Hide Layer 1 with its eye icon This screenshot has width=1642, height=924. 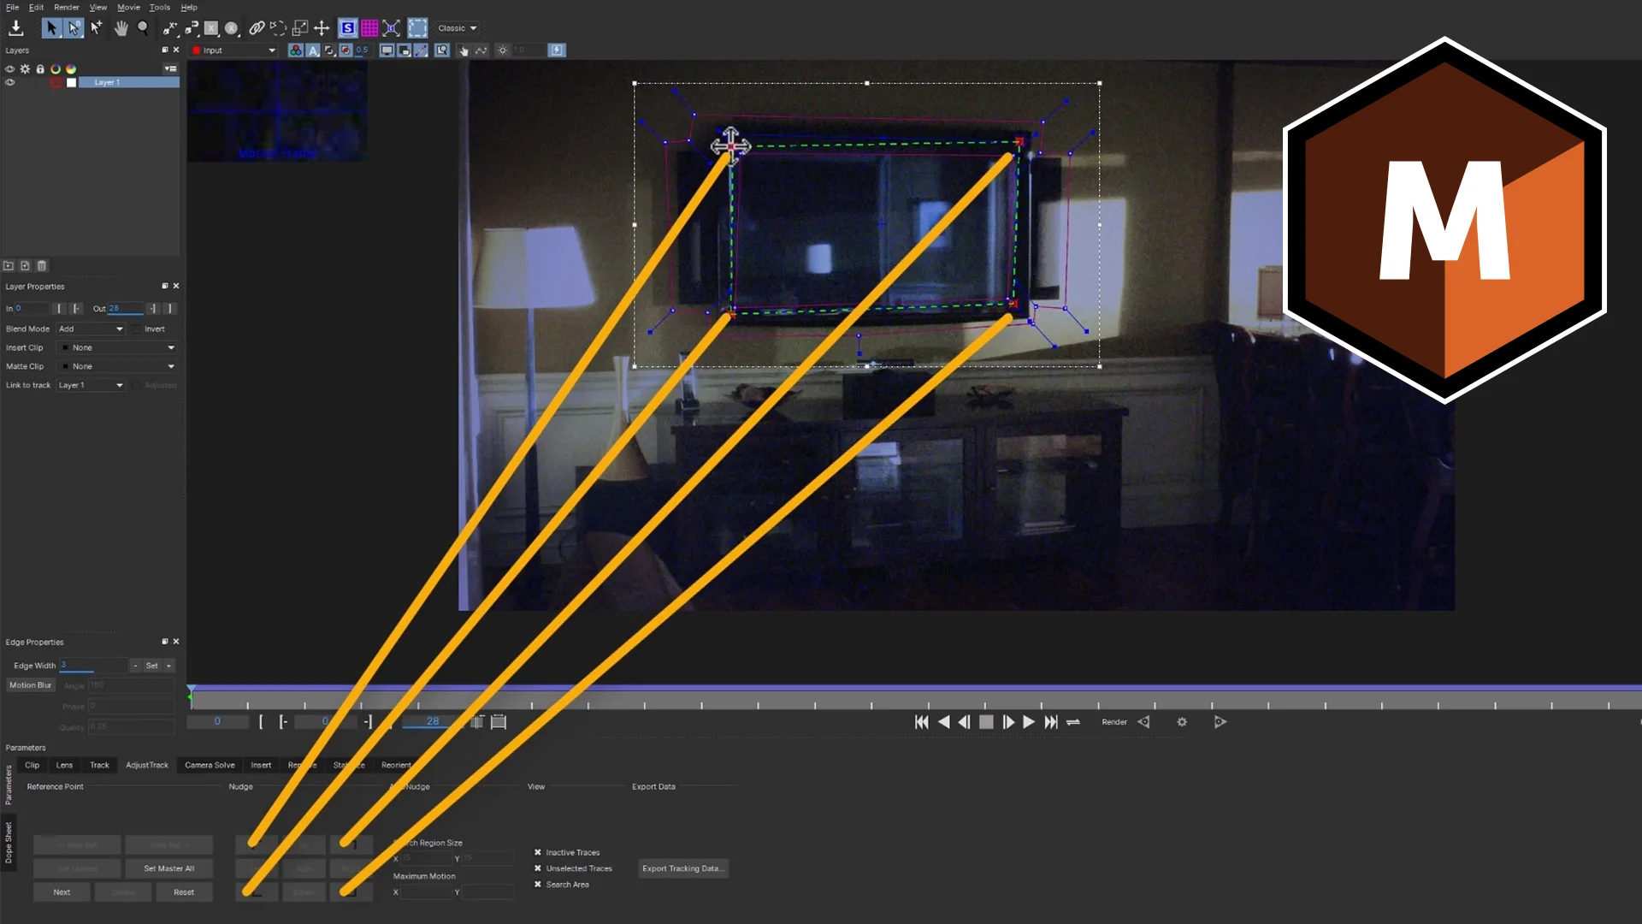click(x=10, y=83)
